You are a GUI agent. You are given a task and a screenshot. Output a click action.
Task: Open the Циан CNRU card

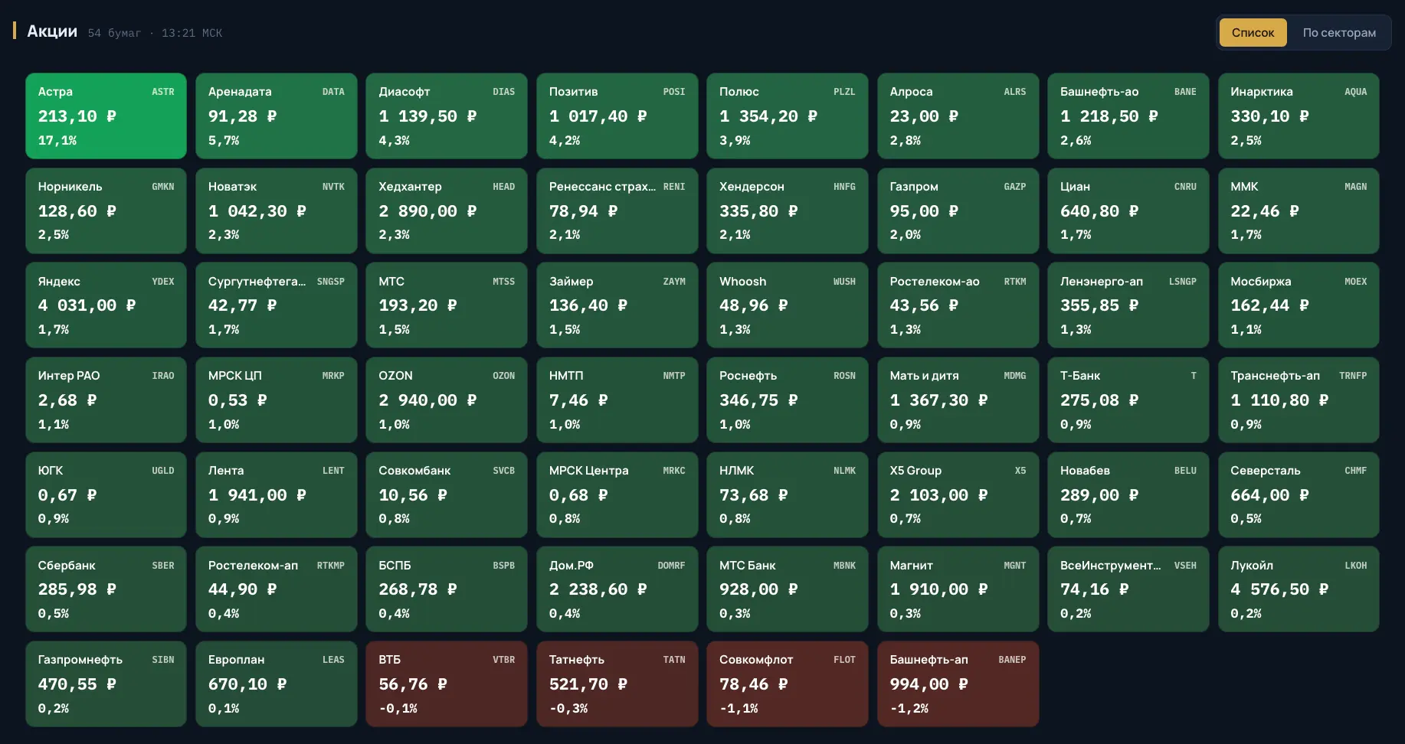pos(1128,210)
